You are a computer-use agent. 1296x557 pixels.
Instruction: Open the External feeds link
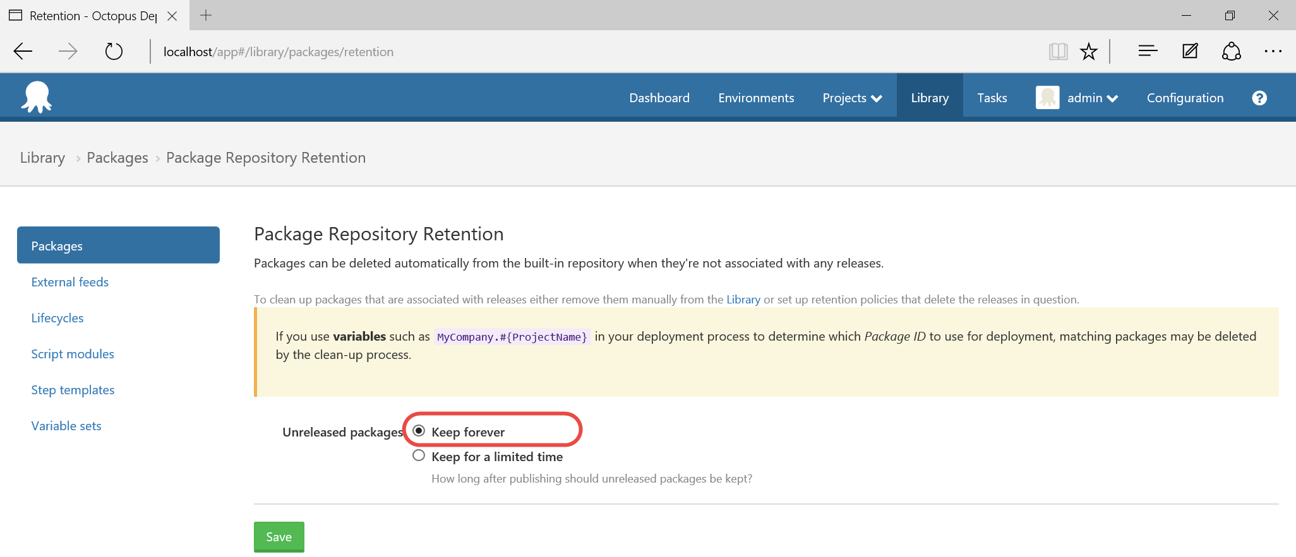coord(70,282)
